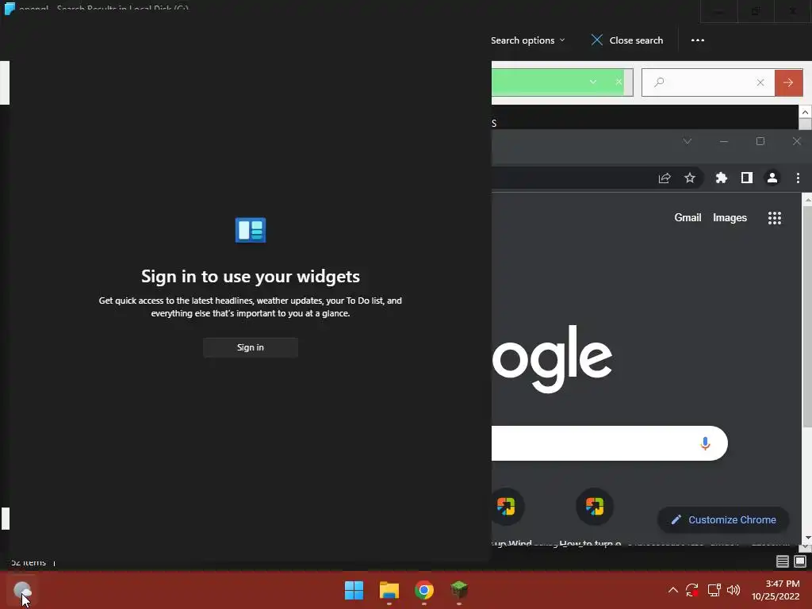Switch to Google Chrome from the taskbar

424,590
